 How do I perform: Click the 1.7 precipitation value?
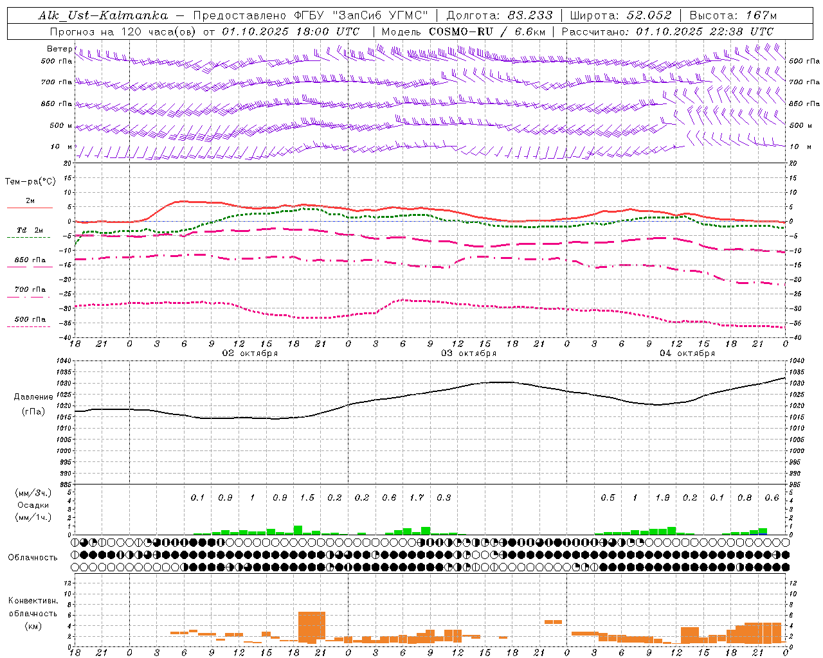[x=417, y=498]
